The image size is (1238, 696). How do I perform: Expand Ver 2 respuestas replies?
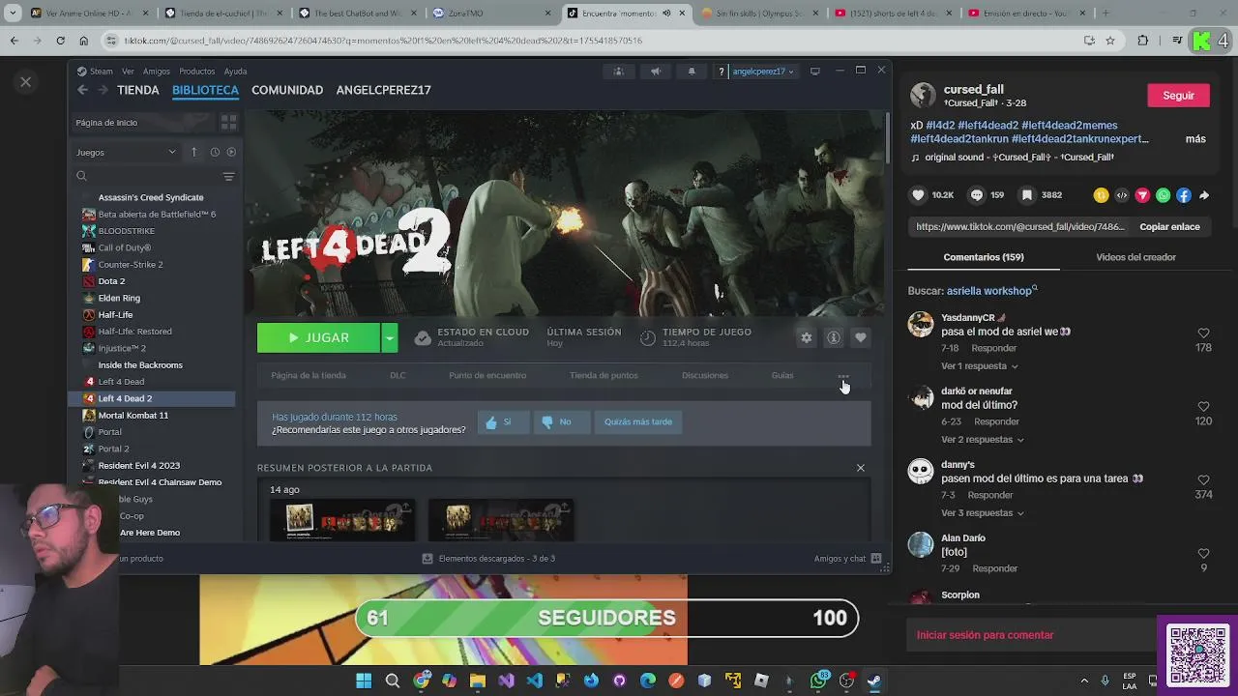click(x=983, y=440)
